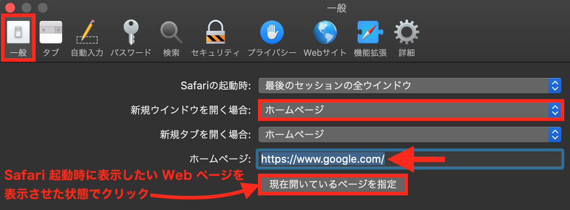Viewport: 570px width, 210px height.
Task: Expand the Safariの起動時 dropdown
Action: (x=410, y=86)
